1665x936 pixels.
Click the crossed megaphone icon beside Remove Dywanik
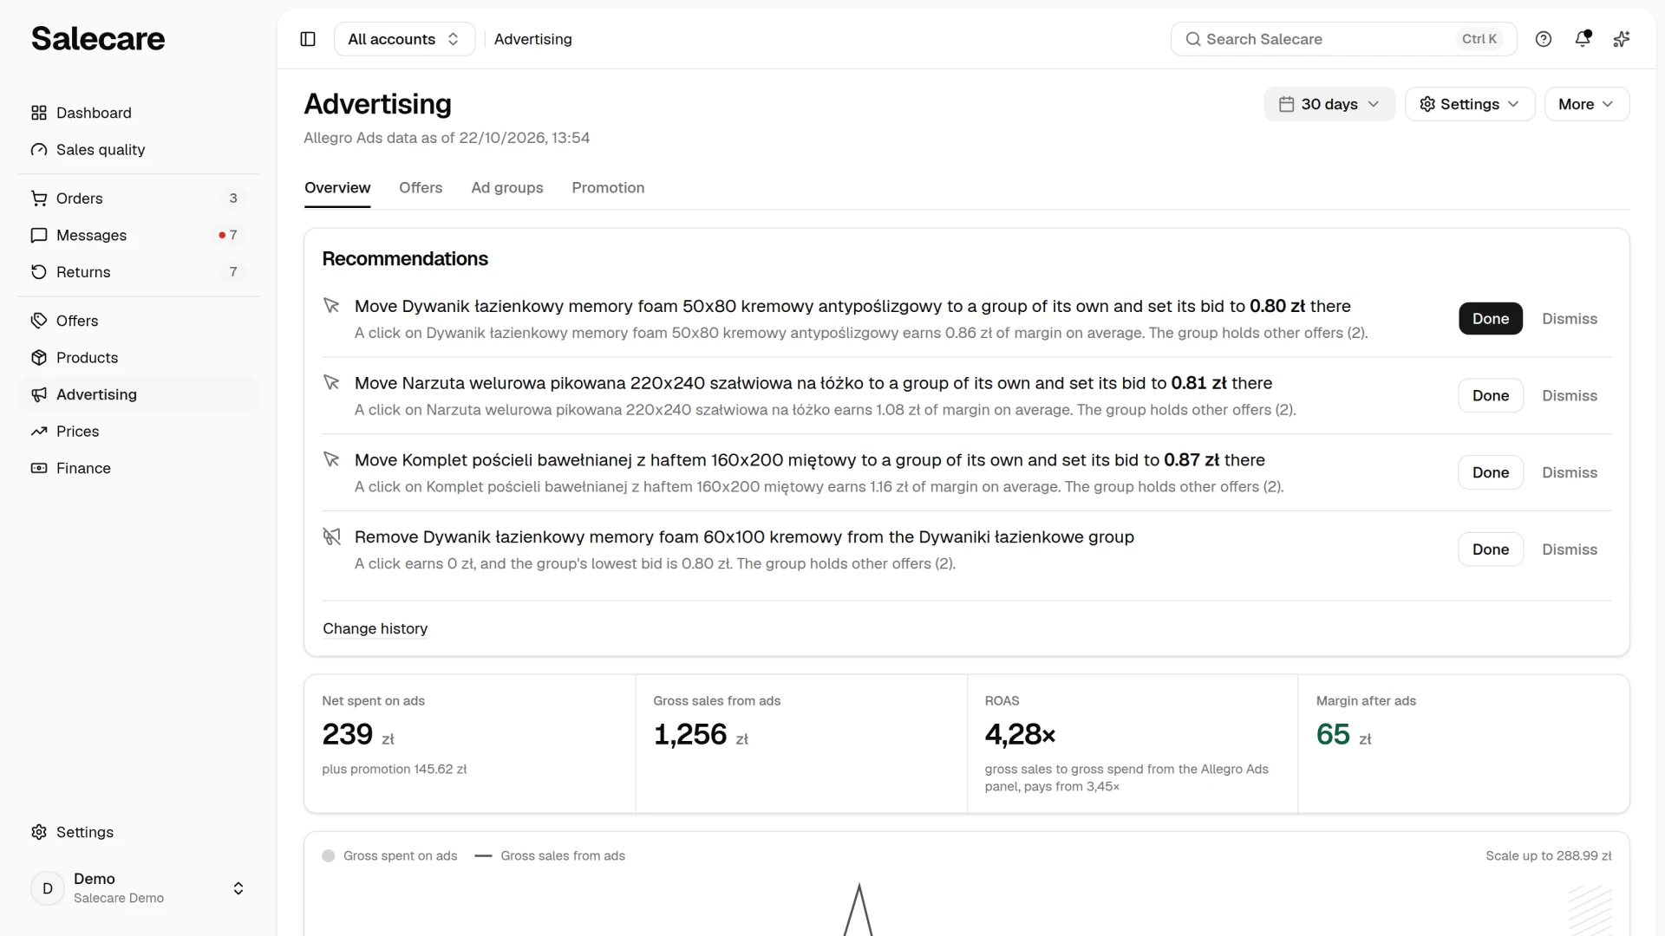point(331,536)
